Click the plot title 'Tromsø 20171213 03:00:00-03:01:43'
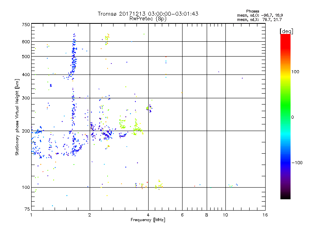The image size is (312, 234). (148, 14)
